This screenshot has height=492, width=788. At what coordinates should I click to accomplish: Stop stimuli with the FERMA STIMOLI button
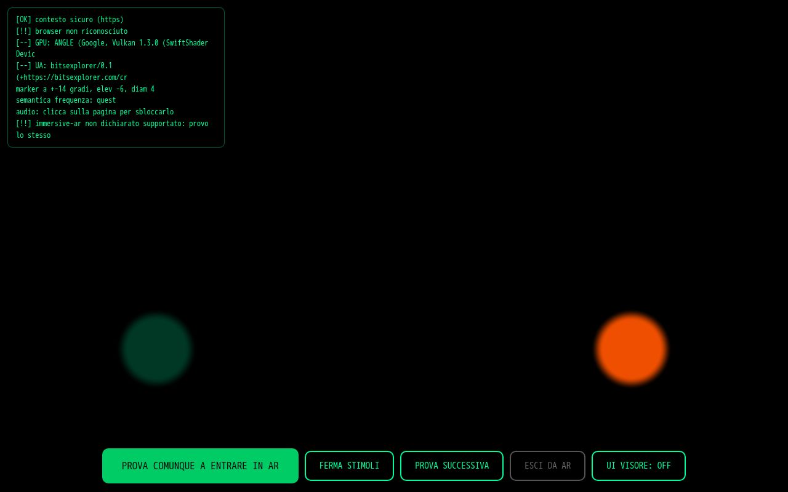(349, 466)
